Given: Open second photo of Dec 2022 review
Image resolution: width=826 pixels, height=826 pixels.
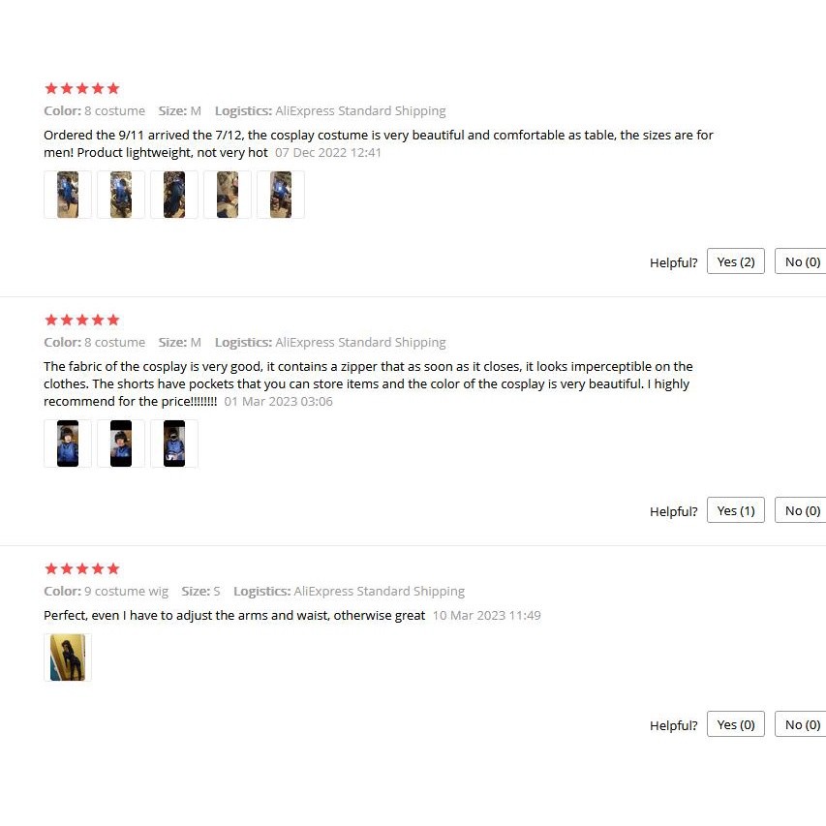Looking at the screenshot, I should click(121, 195).
